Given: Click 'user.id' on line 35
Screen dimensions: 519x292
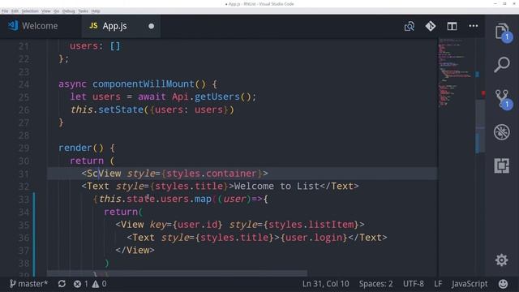Looking at the screenshot, I should (x=197, y=225).
